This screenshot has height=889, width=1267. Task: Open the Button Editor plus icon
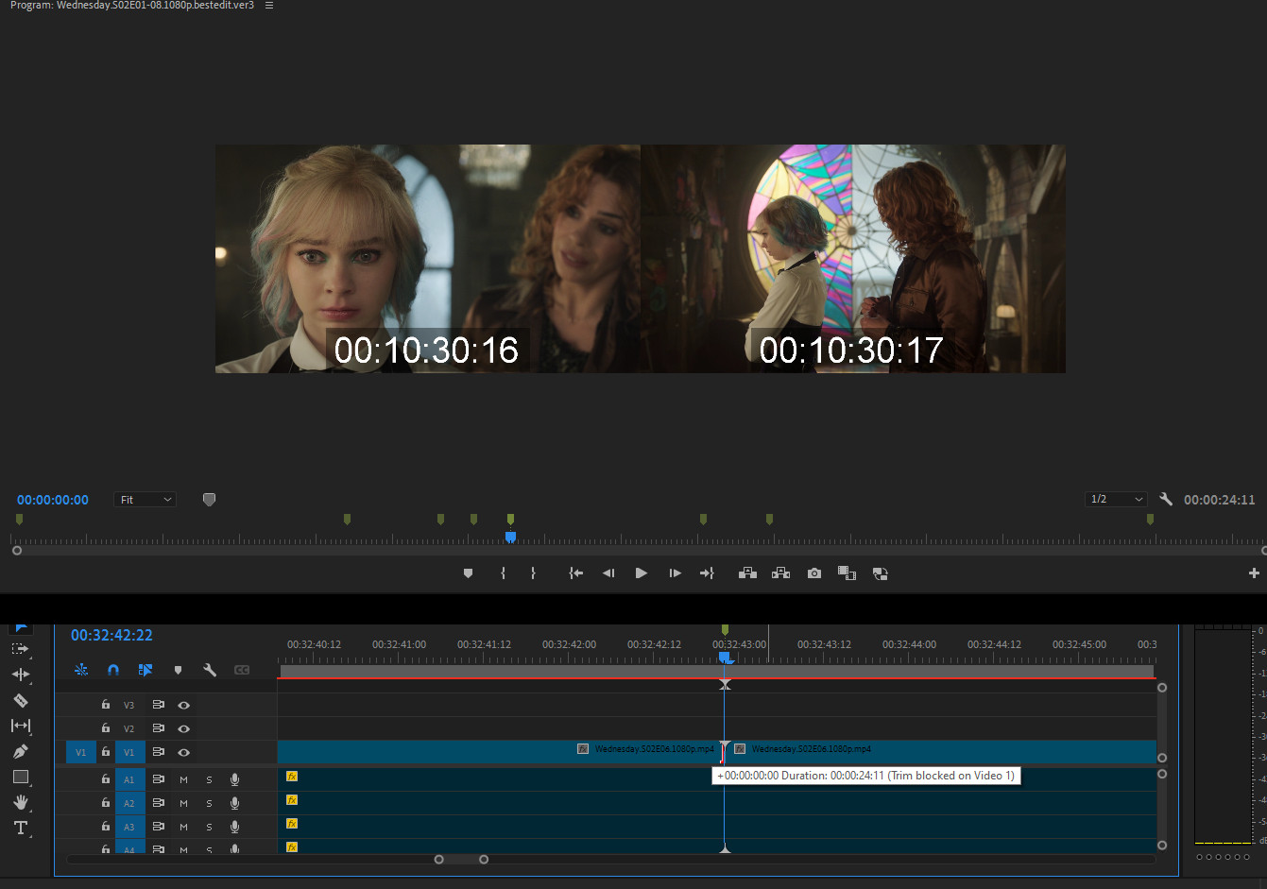coord(1254,573)
